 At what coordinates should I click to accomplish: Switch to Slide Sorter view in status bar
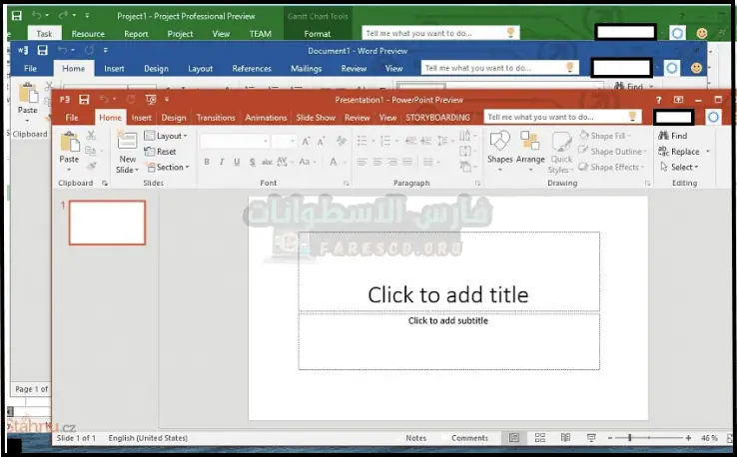539,438
